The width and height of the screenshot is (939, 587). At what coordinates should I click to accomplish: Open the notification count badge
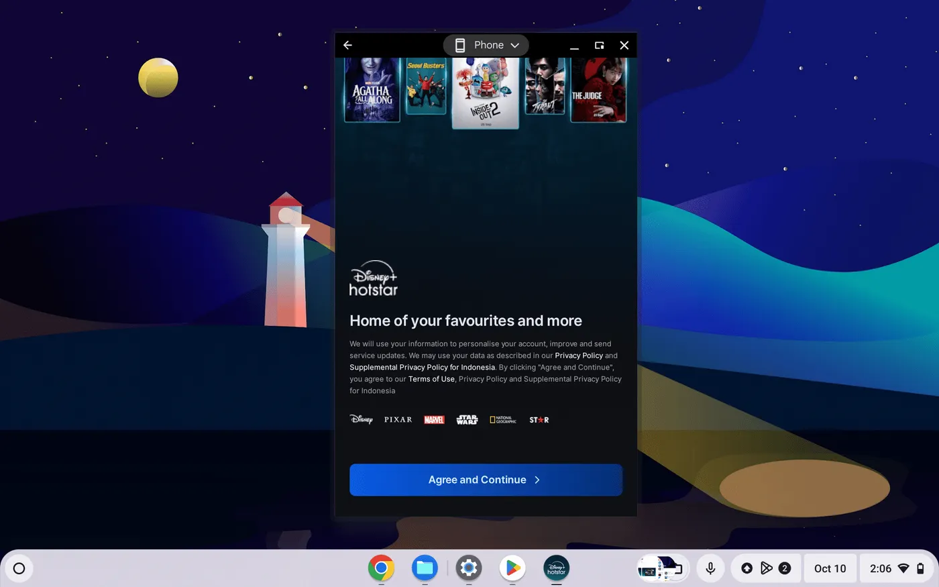tap(785, 568)
